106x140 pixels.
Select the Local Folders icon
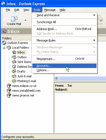pos(9,48)
